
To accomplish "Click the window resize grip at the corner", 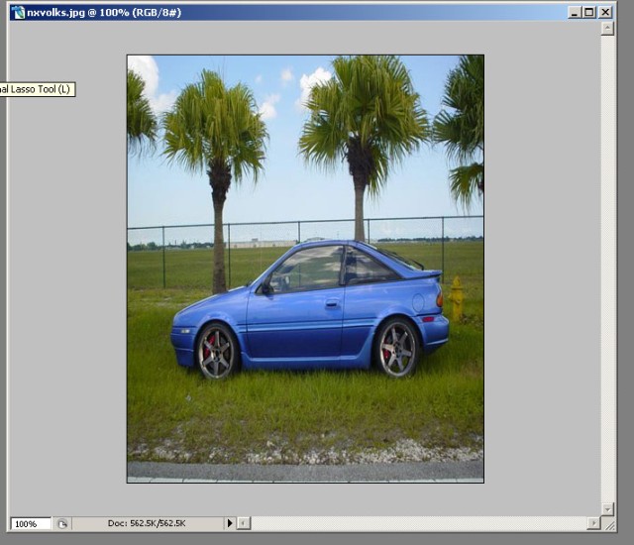I will (609, 524).
